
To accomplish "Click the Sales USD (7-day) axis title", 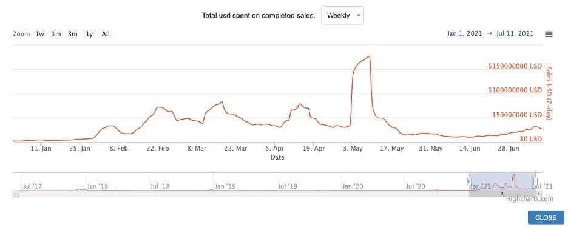I will [548, 93].
